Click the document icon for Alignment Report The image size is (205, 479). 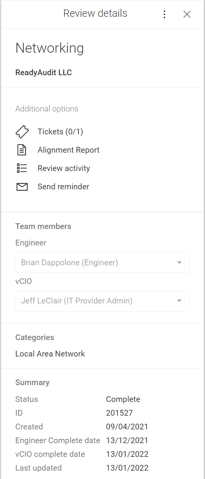click(22, 150)
